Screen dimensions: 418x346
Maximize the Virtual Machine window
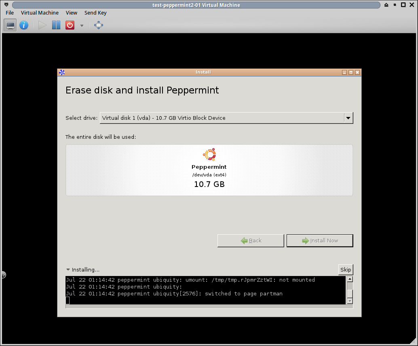[403, 5]
